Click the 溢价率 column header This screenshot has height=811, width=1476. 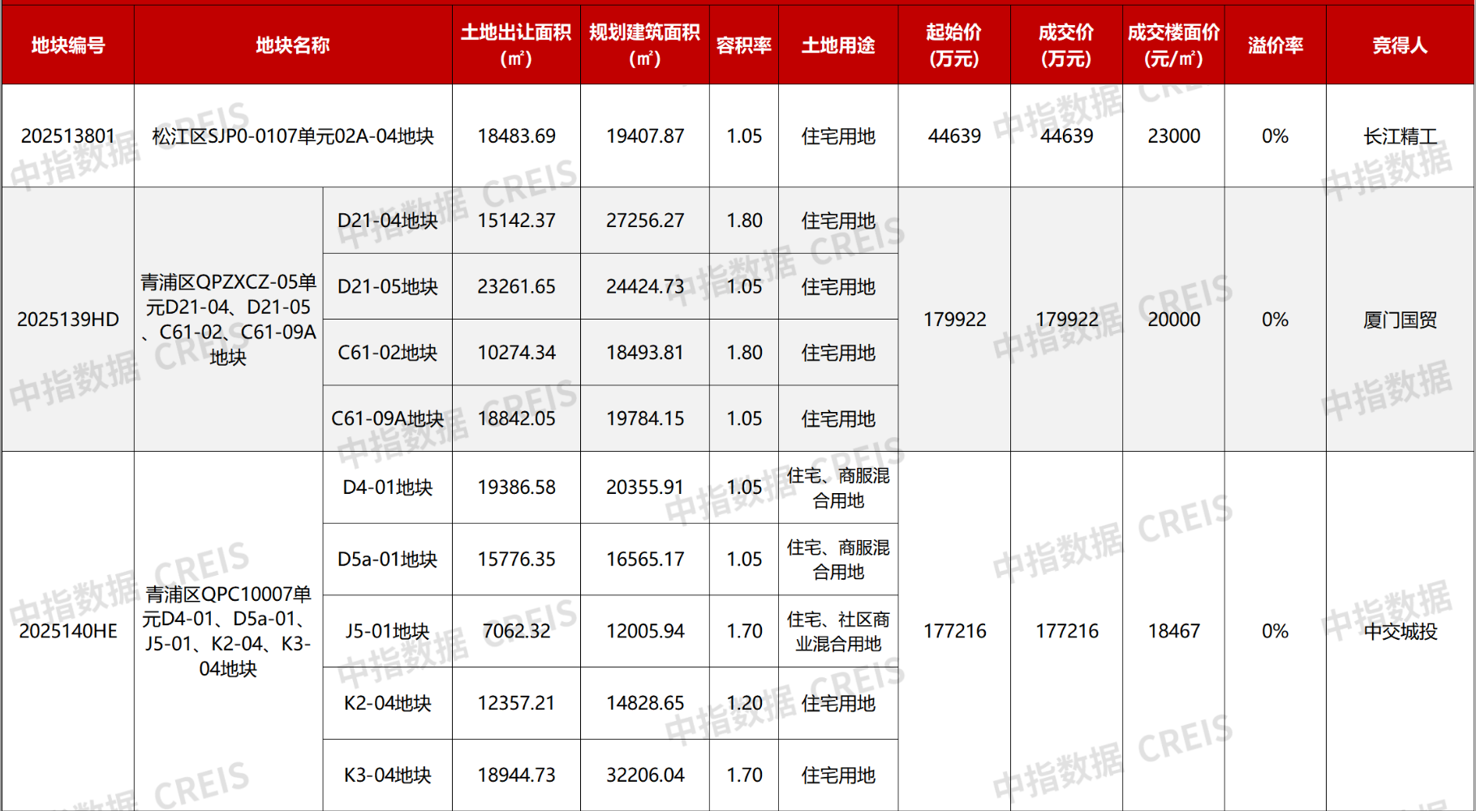click(x=1274, y=45)
